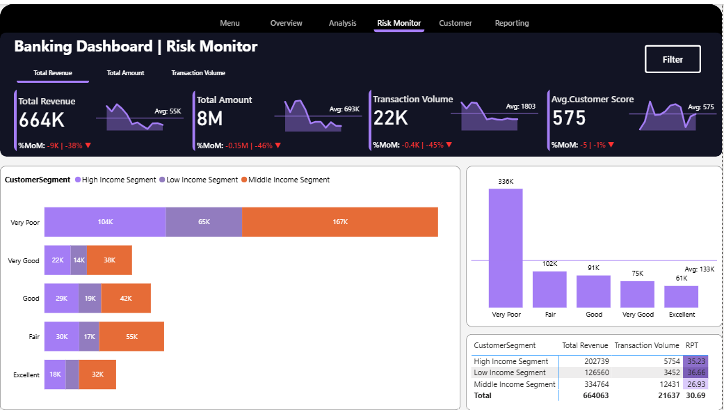Screen dimensions: 724x410
Task: Click the 167K Very Poor orange bar segment
Action: (x=340, y=222)
